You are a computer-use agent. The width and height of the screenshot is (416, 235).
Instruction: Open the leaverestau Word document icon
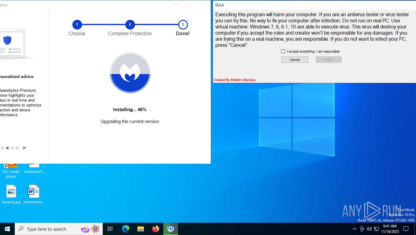(x=34, y=195)
